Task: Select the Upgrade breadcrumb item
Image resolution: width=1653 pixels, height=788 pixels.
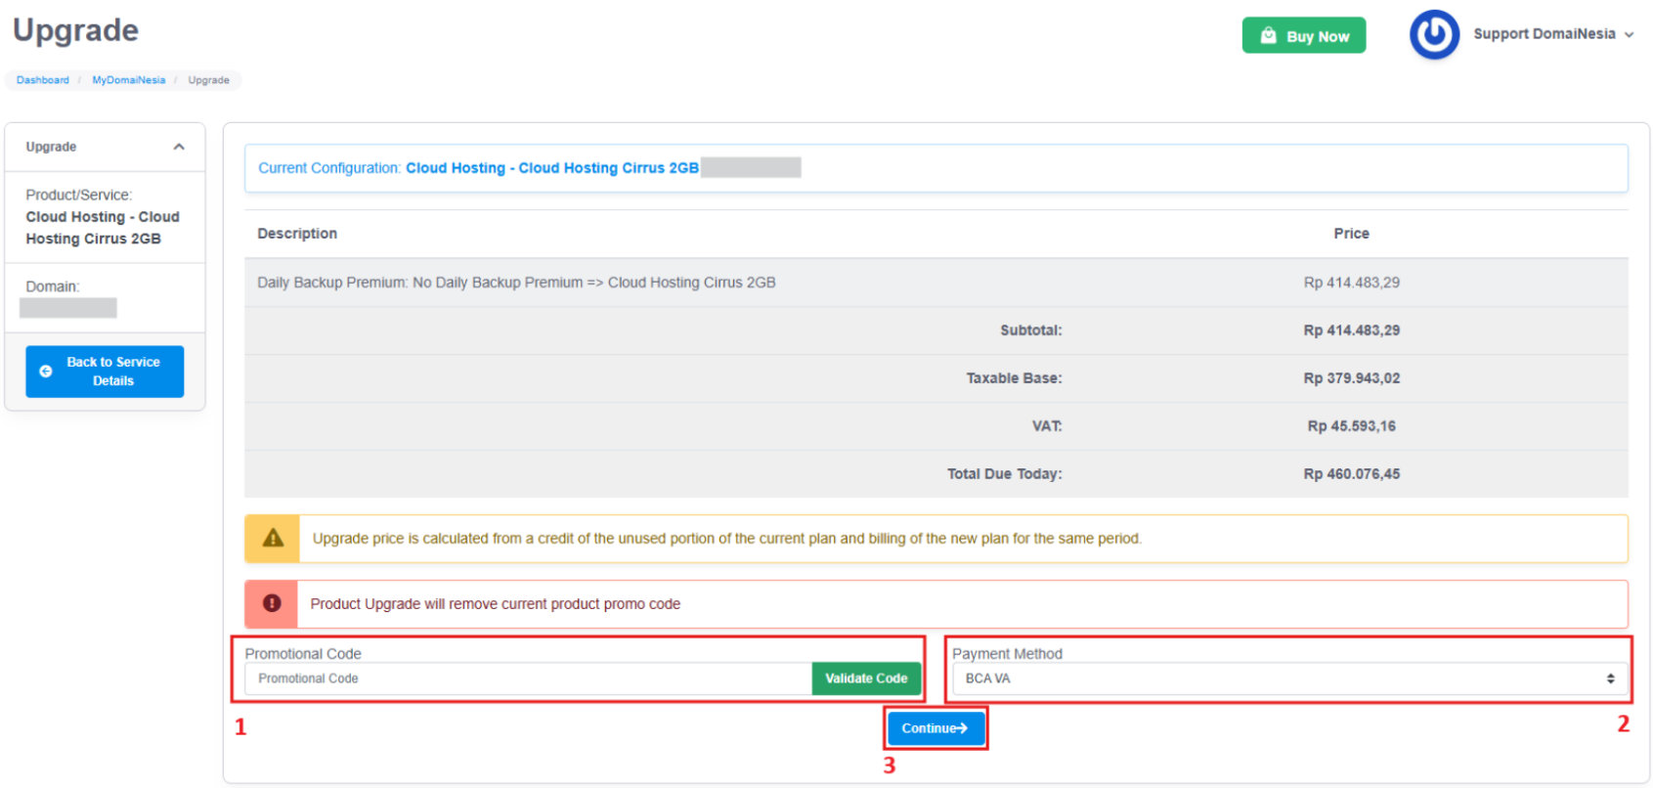Action: [x=208, y=80]
